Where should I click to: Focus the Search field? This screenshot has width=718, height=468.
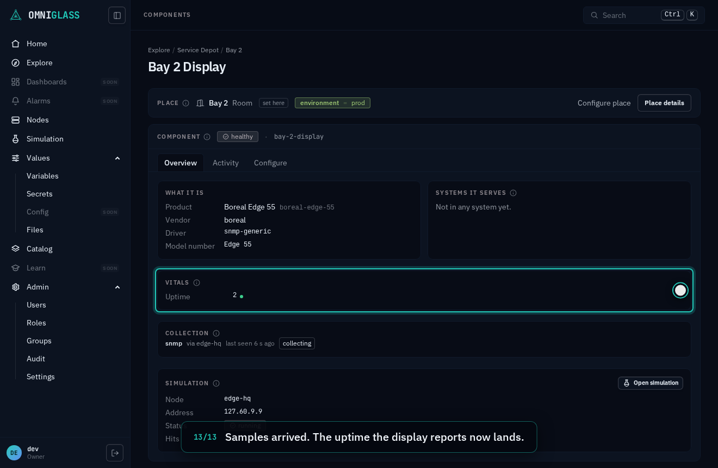[x=644, y=15]
